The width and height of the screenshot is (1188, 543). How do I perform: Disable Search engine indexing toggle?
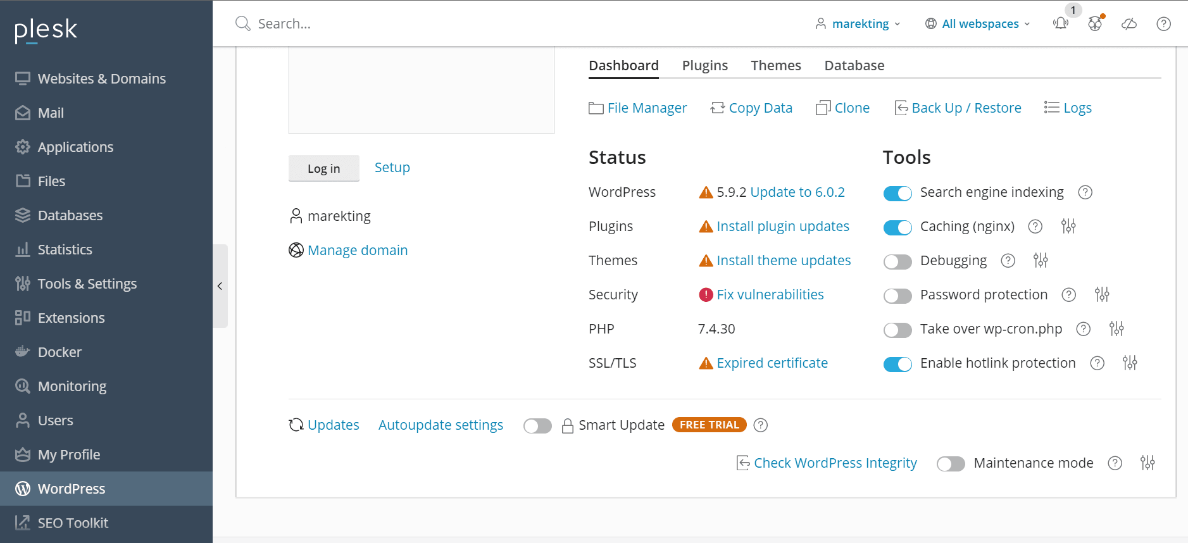897,193
